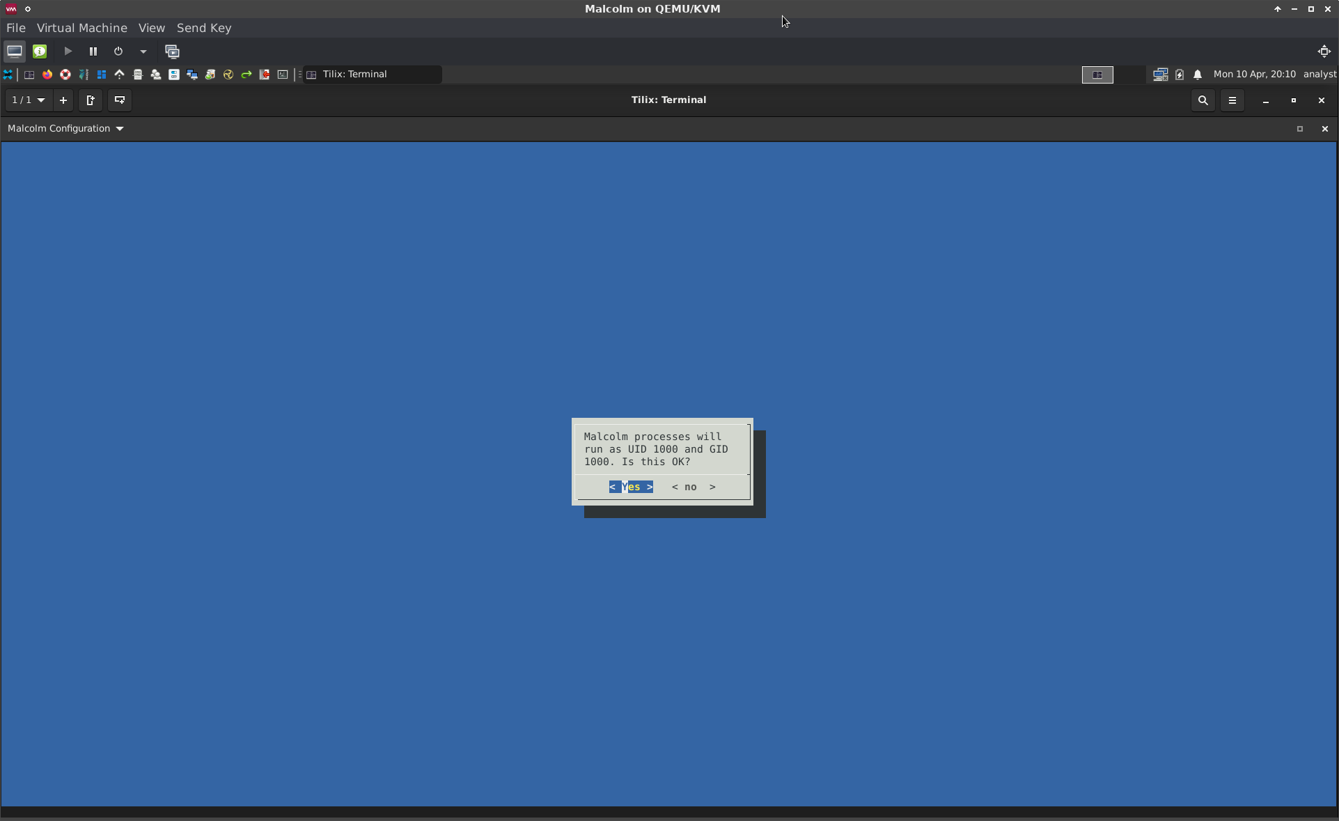Click the server rack launcher icon

(x=138, y=75)
